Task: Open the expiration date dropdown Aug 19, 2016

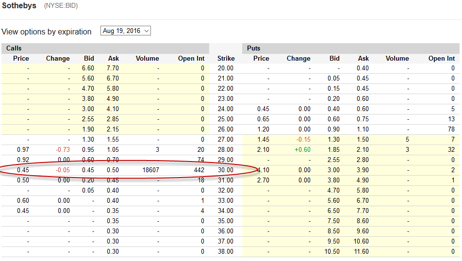Action: coord(126,31)
